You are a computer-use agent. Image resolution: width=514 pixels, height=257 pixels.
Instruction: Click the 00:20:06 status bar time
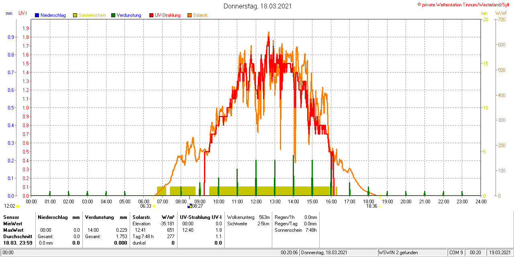(x=289, y=253)
